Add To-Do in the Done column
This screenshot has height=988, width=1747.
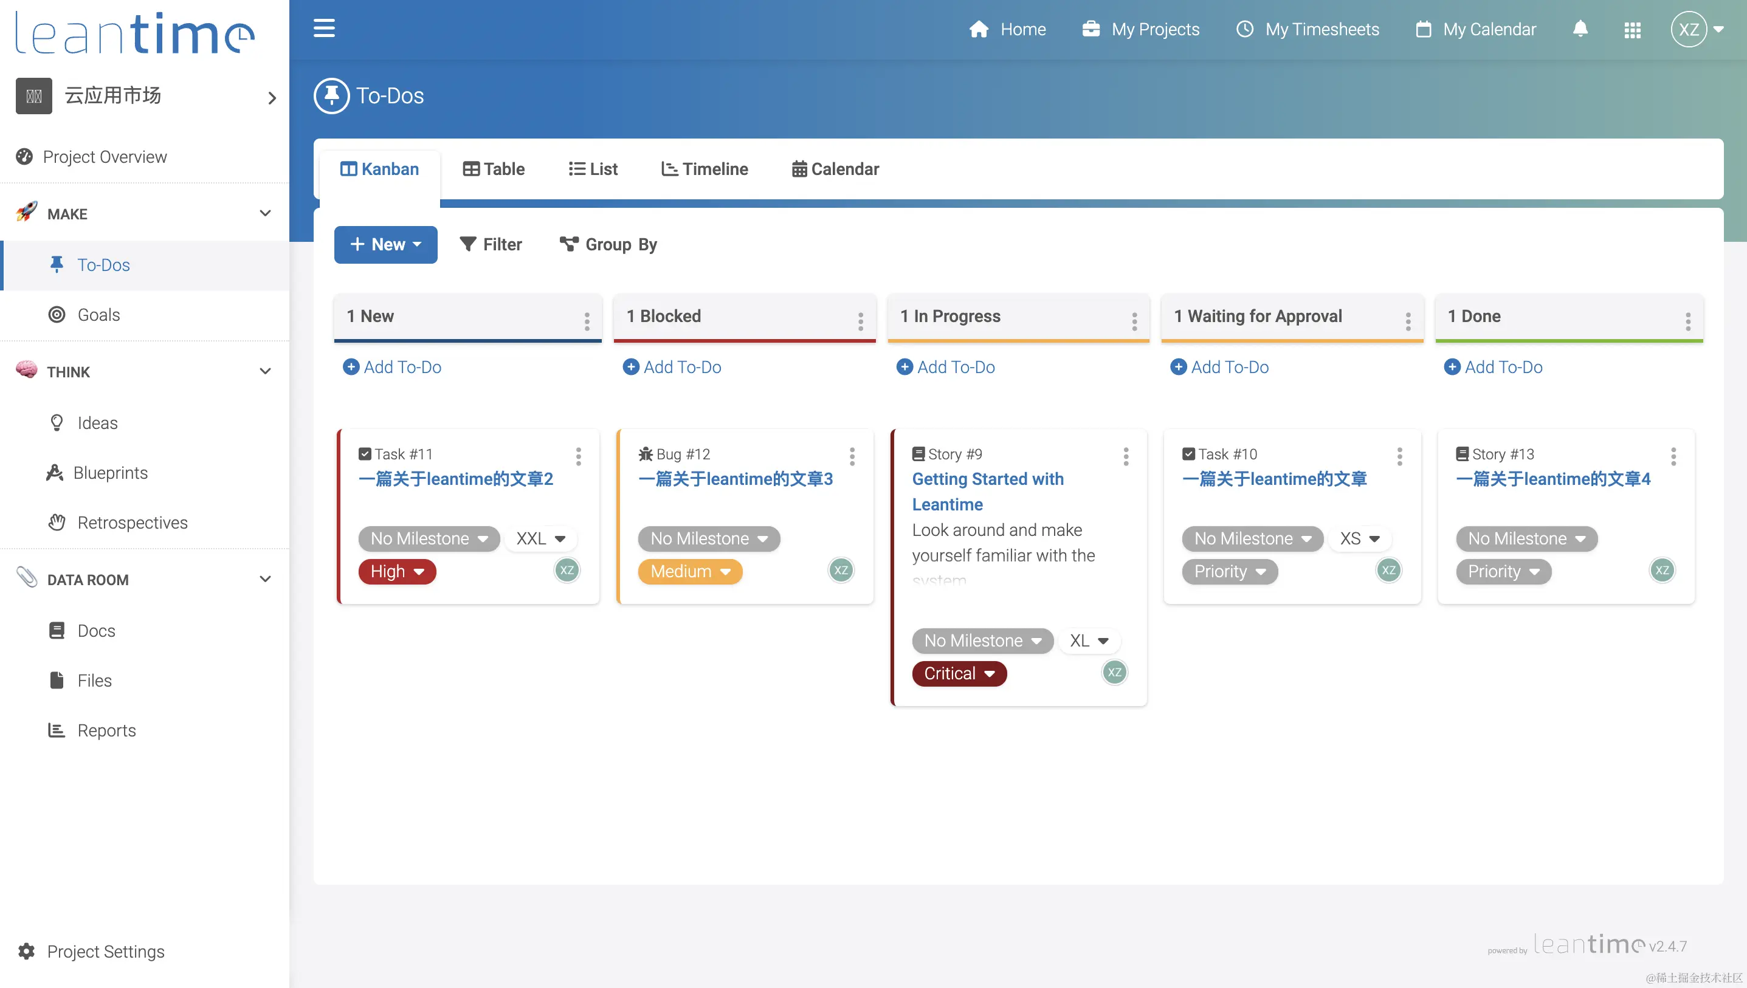1493,367
